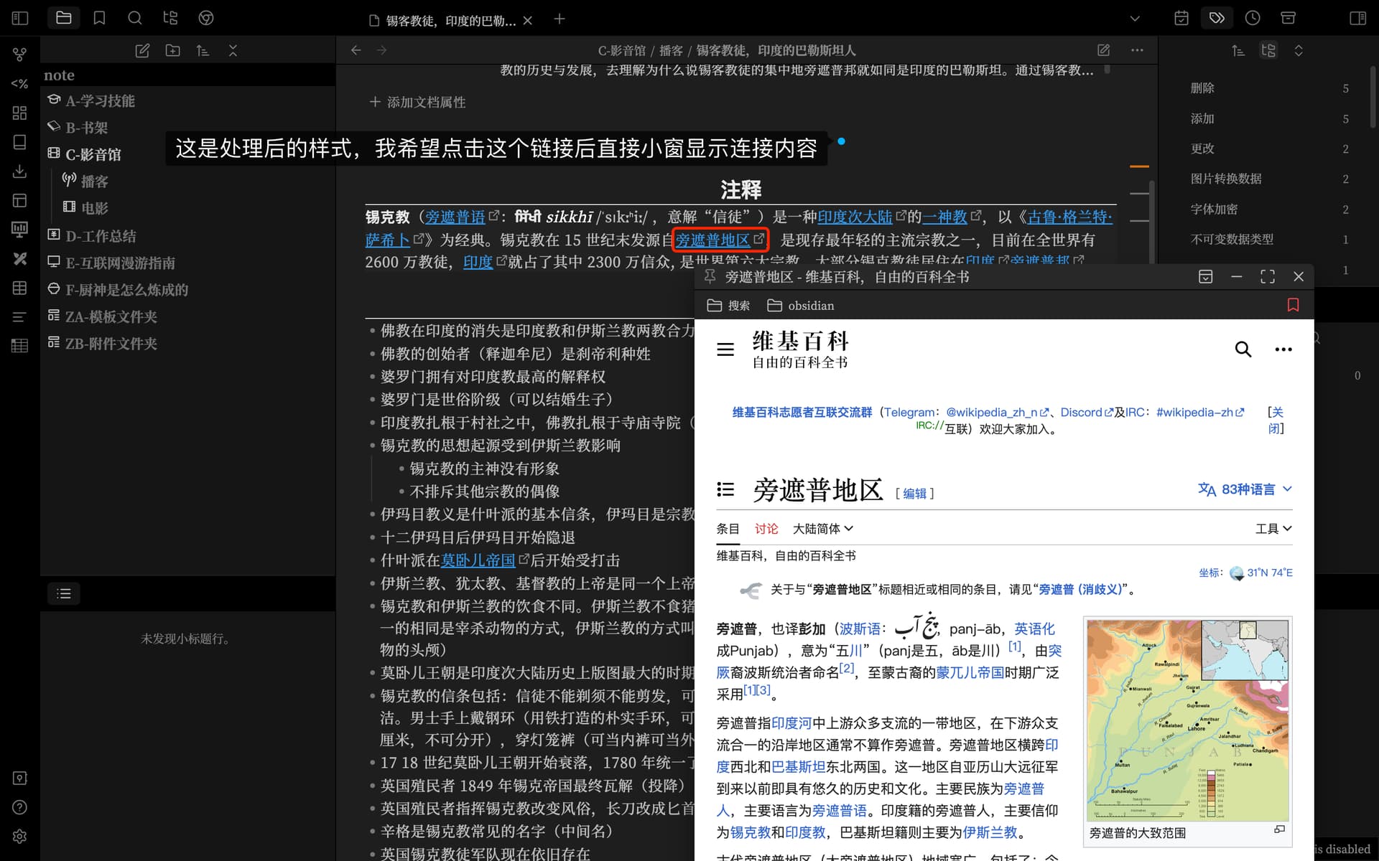The height and width of the screenshot is (861, 1379).
Task: Open popup window's dropdown box icon
Action: (1206, 277)
